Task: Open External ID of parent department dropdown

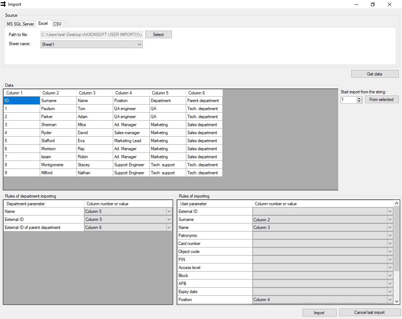Action: click(169, 227)
